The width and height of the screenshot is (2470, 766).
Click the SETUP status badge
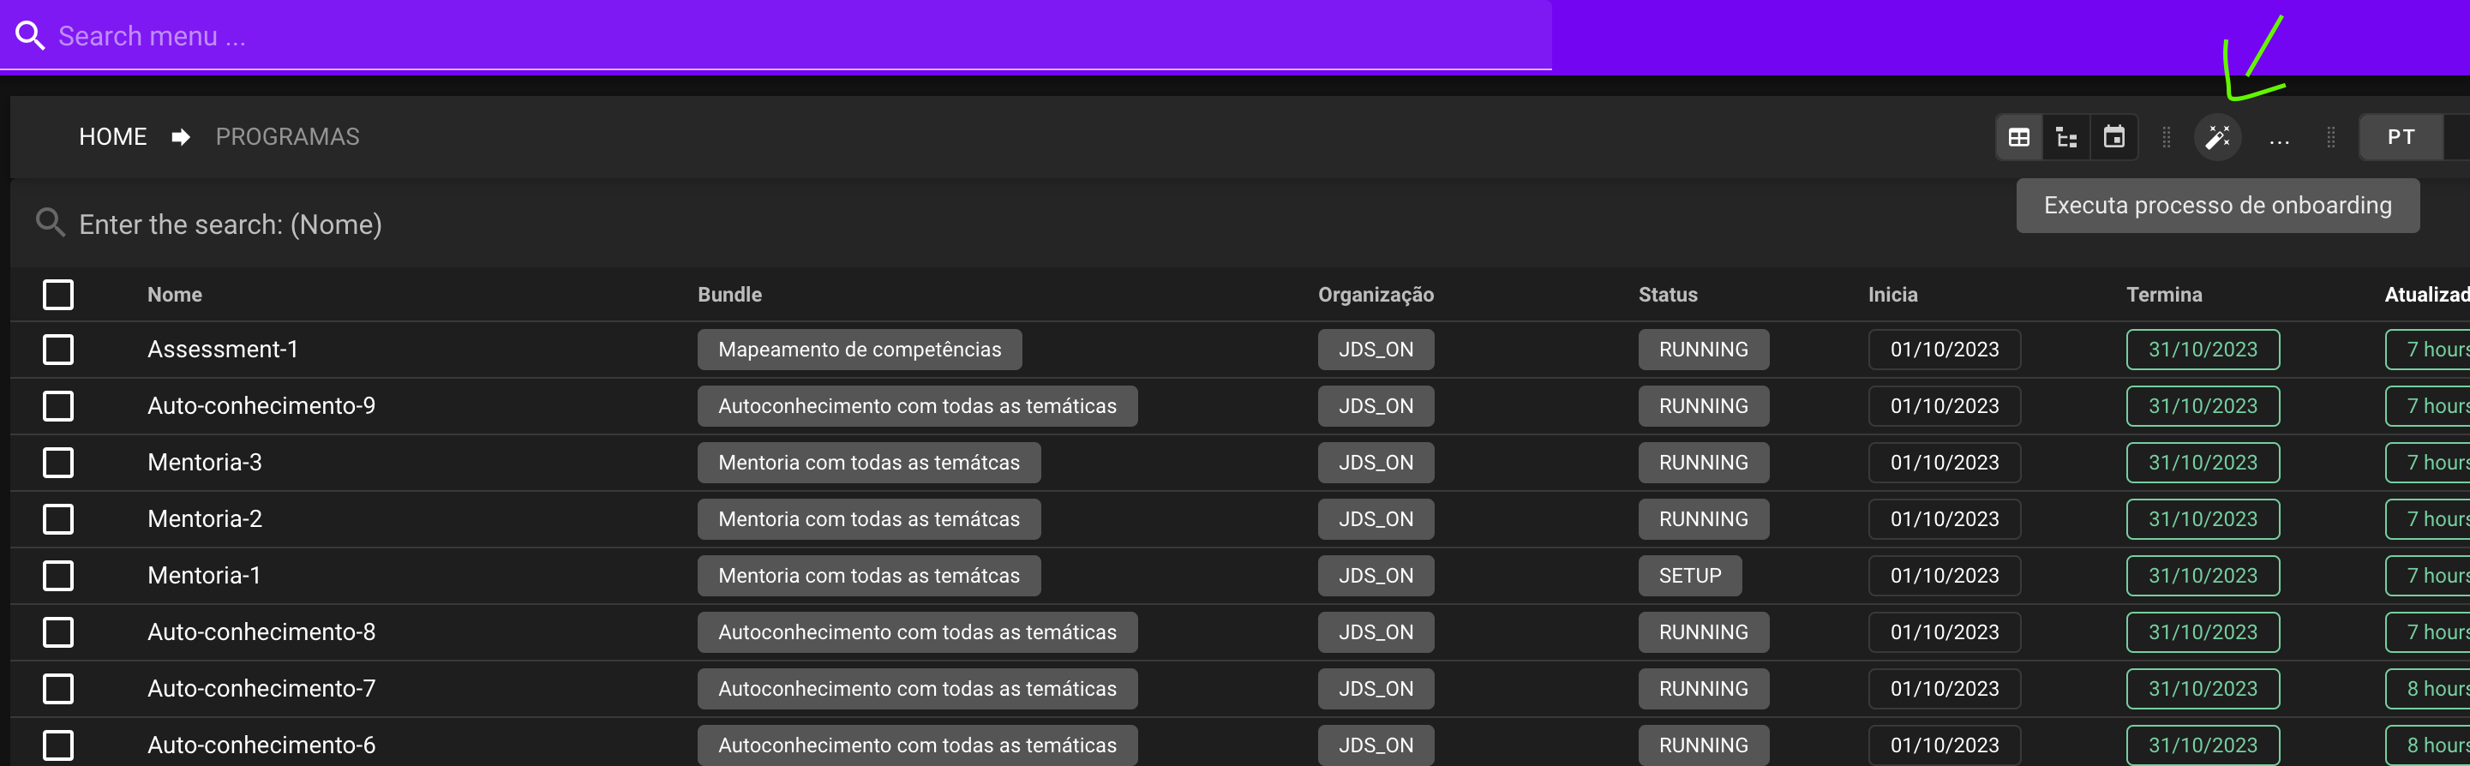pos(1689,575)
